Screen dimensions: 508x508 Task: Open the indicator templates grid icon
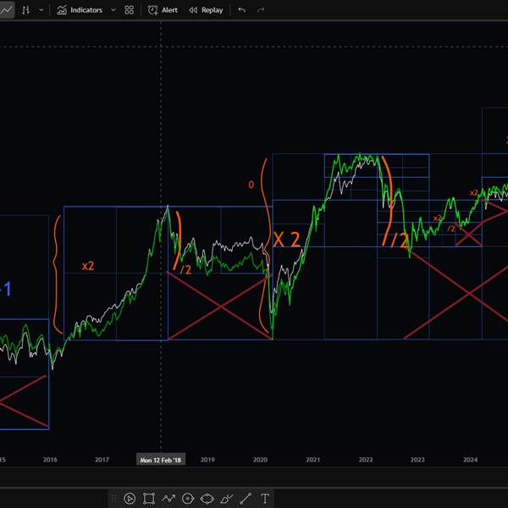(x=129, y=10)
